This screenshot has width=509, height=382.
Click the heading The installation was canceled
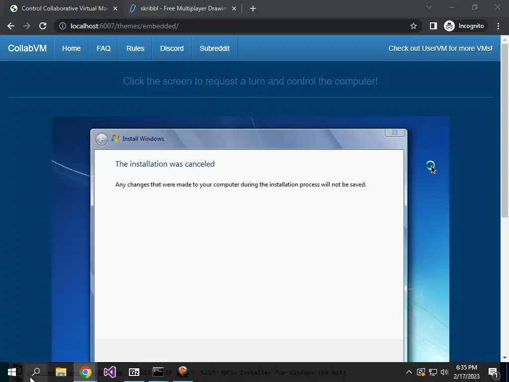click(x=165, y=164)
